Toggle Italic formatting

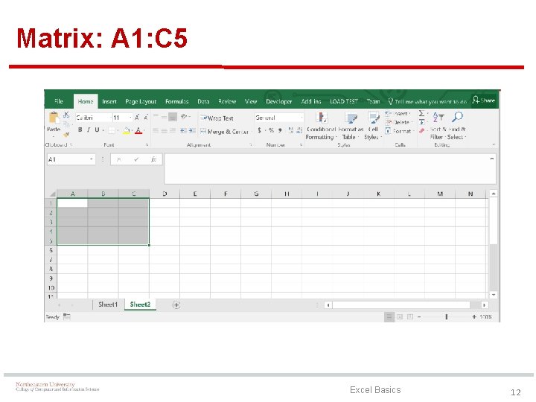pyautogui.click(x=88, y=130)
